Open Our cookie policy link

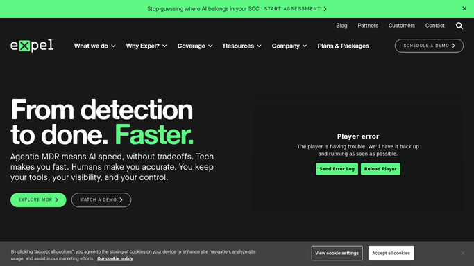click(x=115, y=259)
